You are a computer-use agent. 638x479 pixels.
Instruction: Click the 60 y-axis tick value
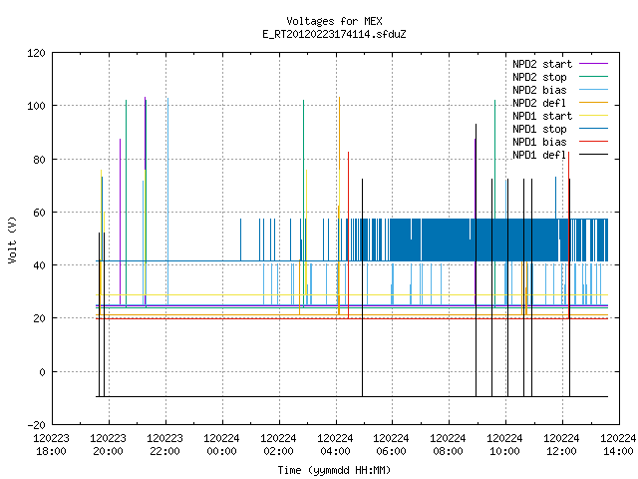[39, 213]
